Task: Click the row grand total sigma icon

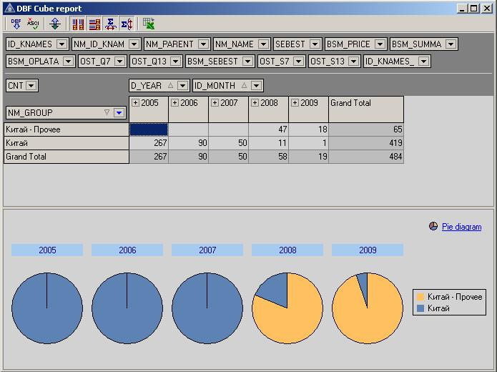Action: pos(127,24)
